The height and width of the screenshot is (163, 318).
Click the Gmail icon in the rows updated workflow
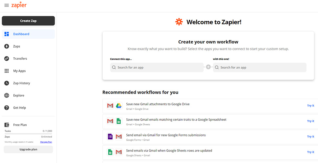[x=119, y=152]
